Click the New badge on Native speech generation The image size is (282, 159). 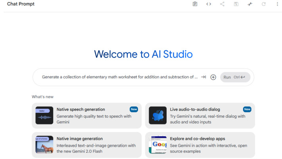[x=134, y=109]
